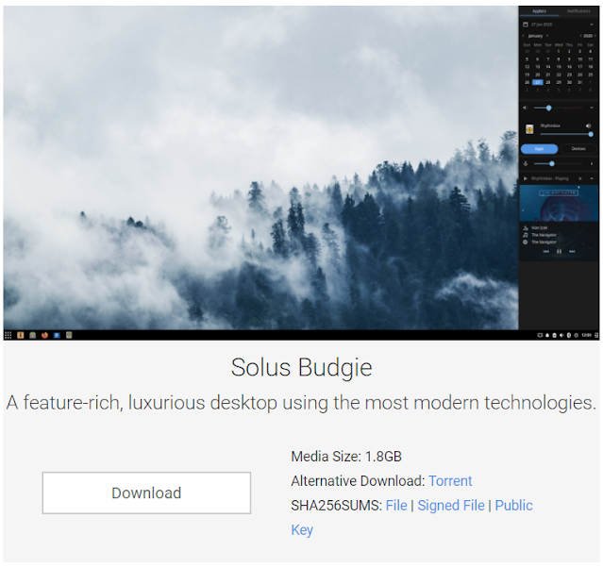Click the Solus Budgie heading

pyautogui.click(x=302, y=367)
